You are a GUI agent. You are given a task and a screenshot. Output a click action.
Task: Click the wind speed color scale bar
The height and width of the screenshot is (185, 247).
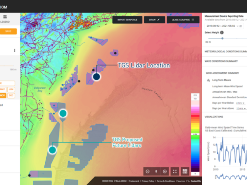click(x=195, y=134)
